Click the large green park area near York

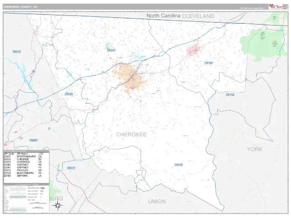click(x=262, y=44)
